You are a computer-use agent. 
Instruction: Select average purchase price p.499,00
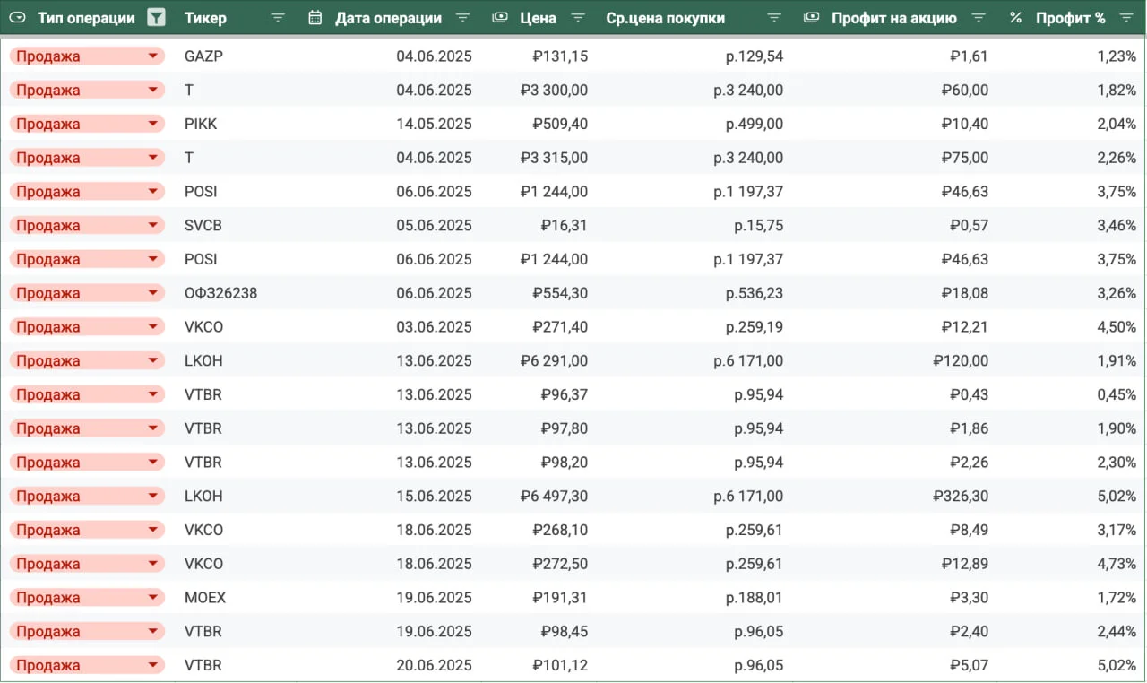(755, 124)
